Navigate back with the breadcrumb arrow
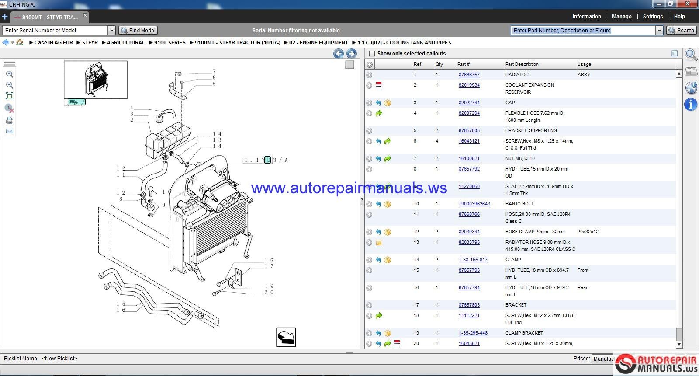Image resolution: width=699 pixels, height=376 pixels. pos(6,42)
